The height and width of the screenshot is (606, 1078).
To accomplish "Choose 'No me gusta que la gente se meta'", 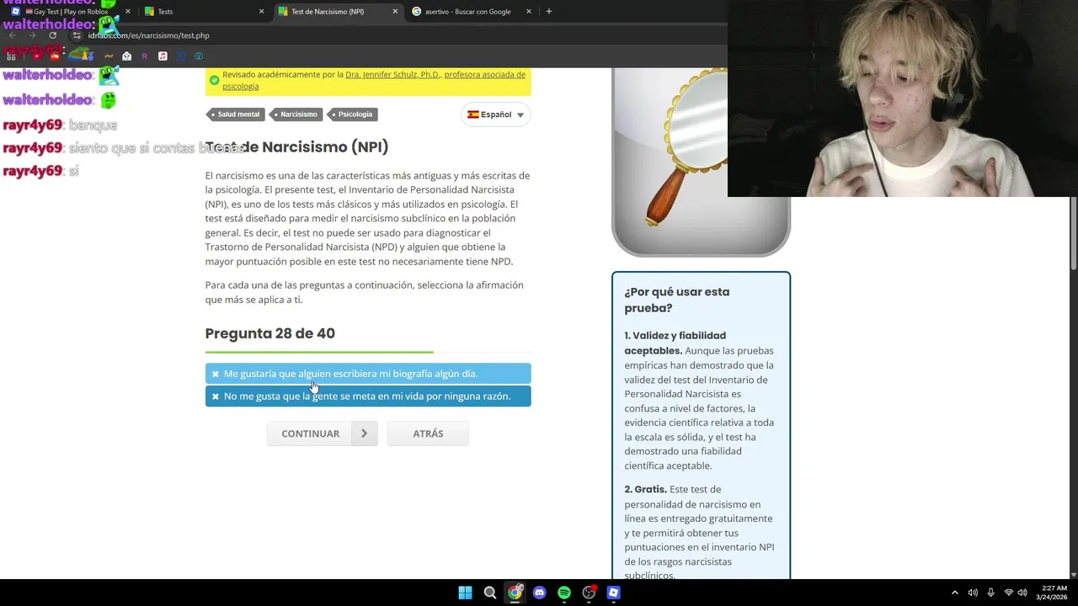I will (368, 396).
